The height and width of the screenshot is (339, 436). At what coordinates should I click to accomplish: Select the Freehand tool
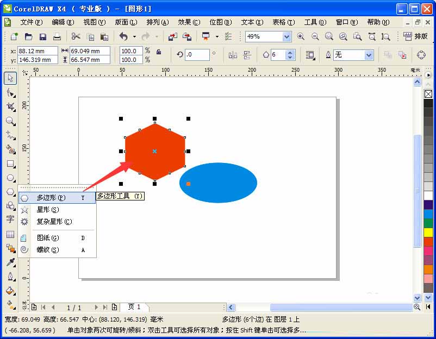pyautogui.click(x=10, y=135)
